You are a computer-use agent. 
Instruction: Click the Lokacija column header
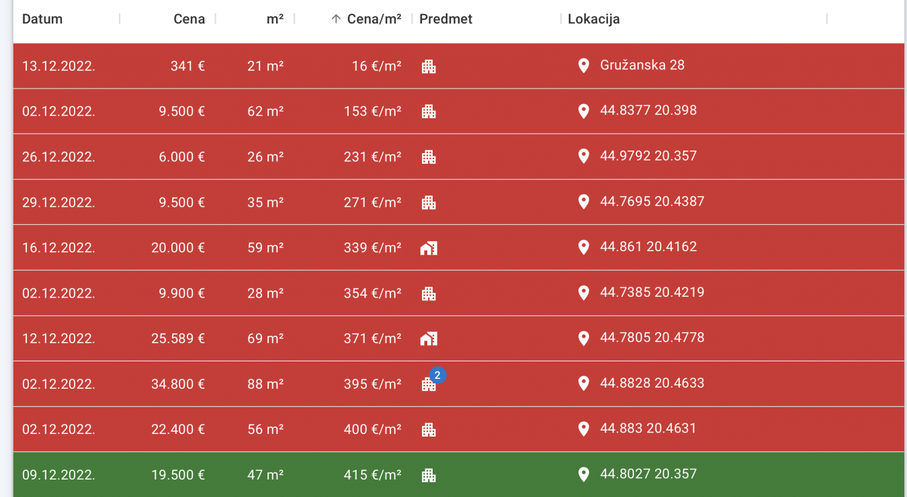click(593, 19)
